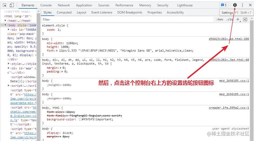Image resolution: width=254 pixels, height=141 pixels.
Task: Click the element.style selector text
Action: tap(53, 25)
